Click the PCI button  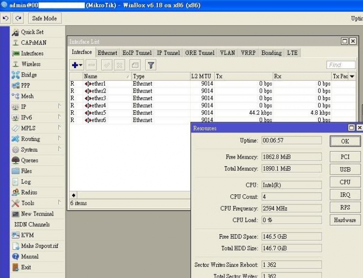click(345, 157)
